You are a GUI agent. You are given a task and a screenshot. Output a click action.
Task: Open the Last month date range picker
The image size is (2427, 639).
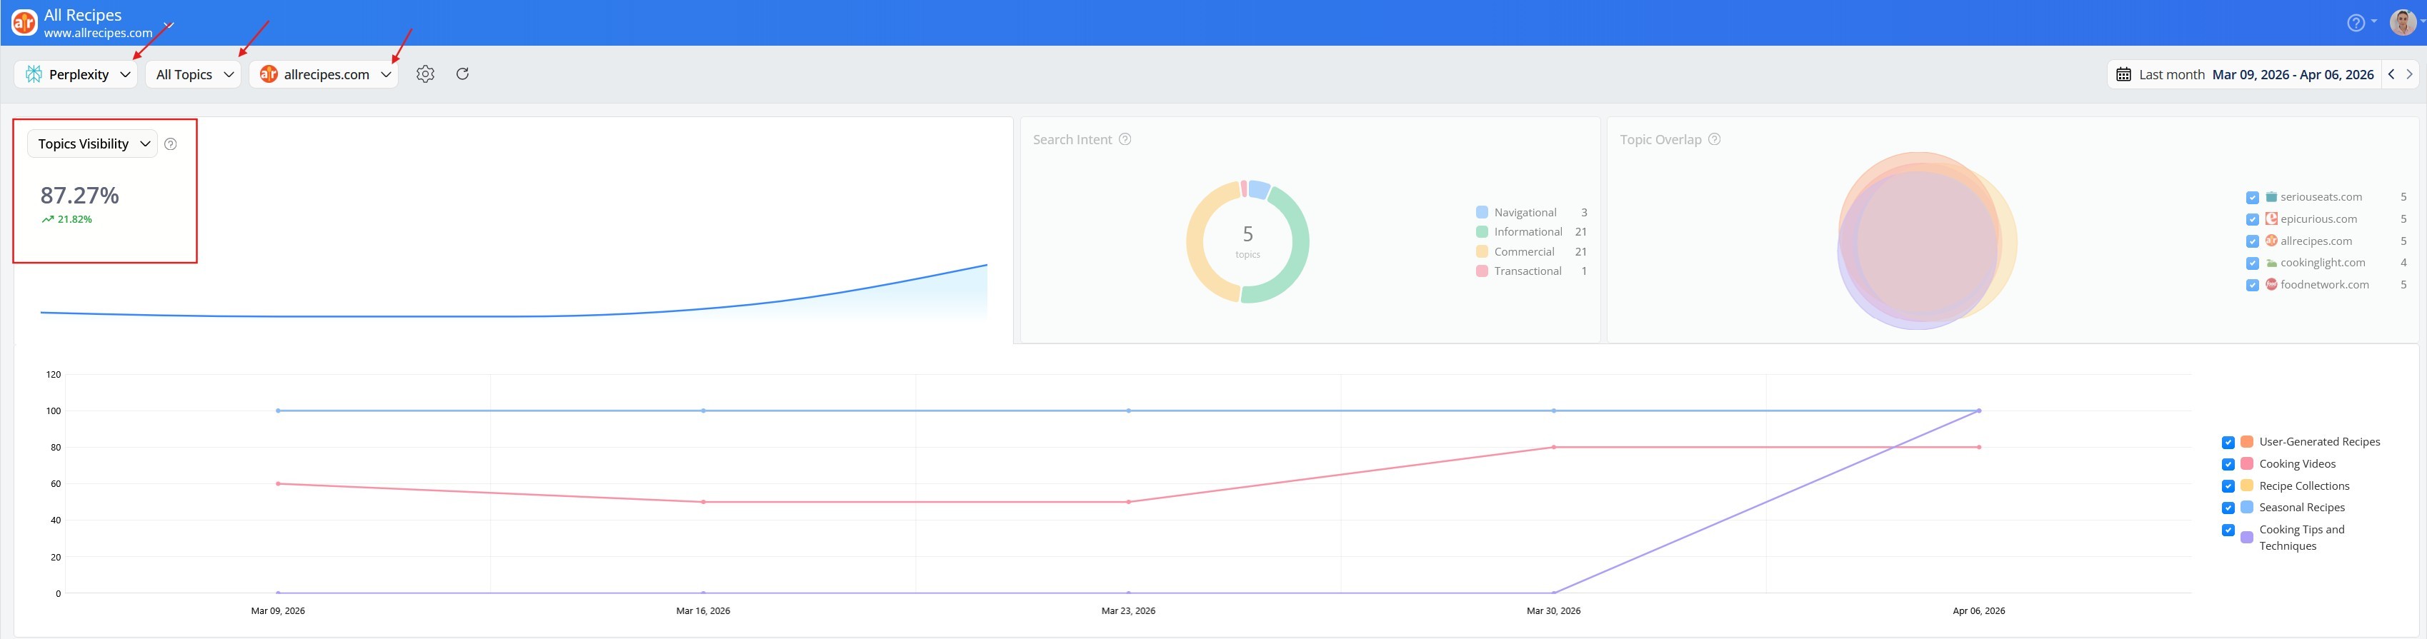coord(2244,74)
